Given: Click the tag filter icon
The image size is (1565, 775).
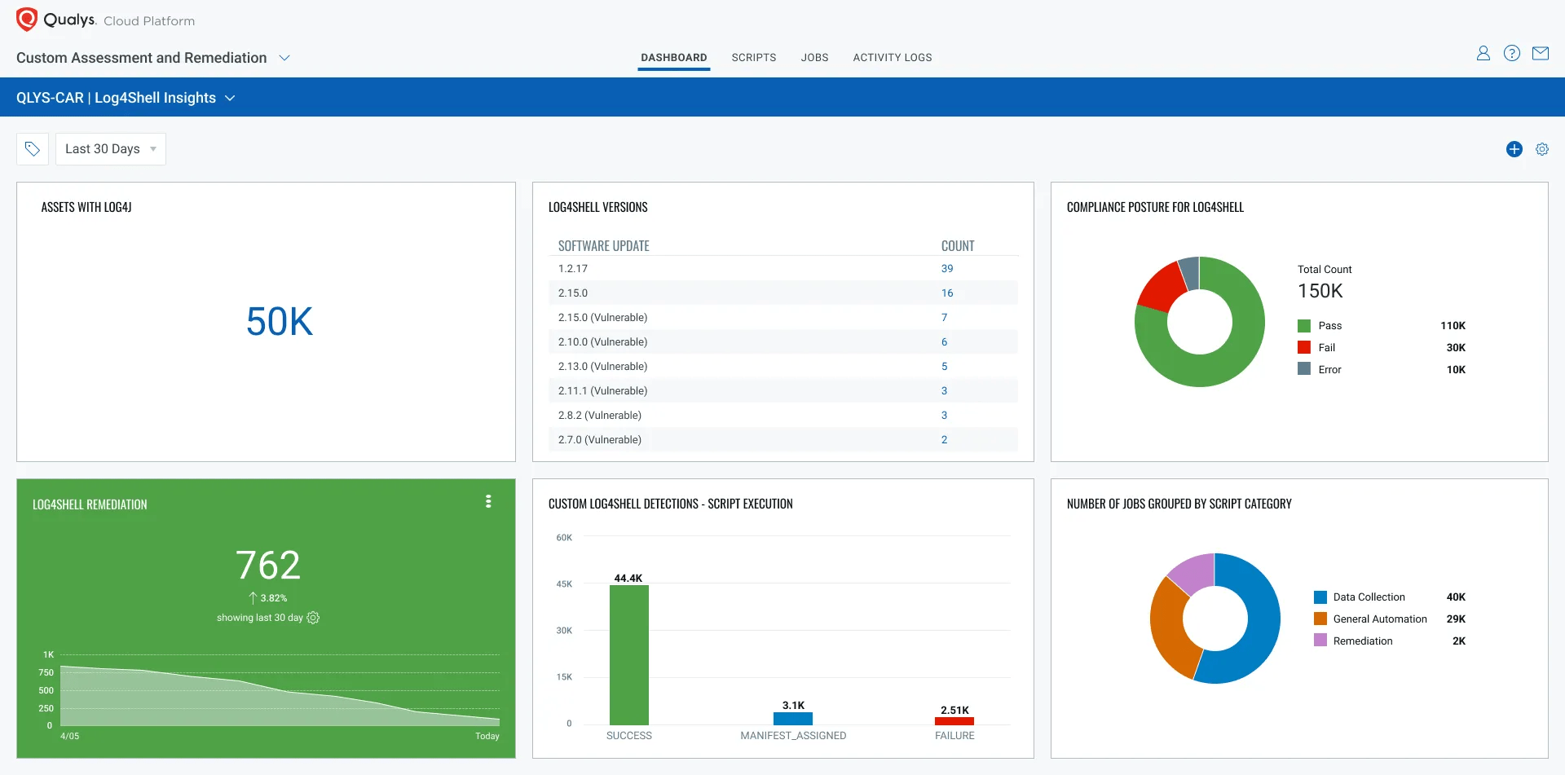Looking at the screenshot, I should pos(33,148).
